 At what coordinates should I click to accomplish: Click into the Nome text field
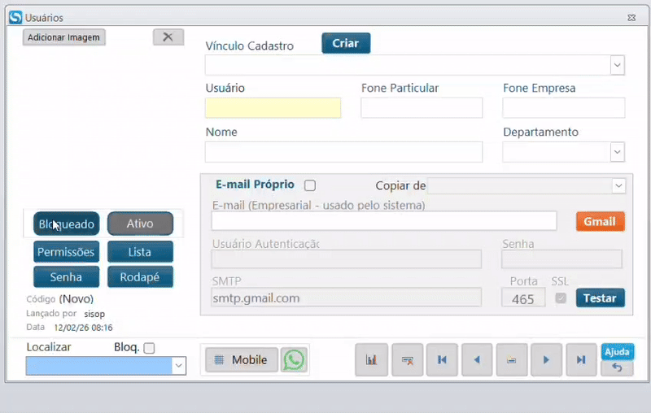coord(343,152)
